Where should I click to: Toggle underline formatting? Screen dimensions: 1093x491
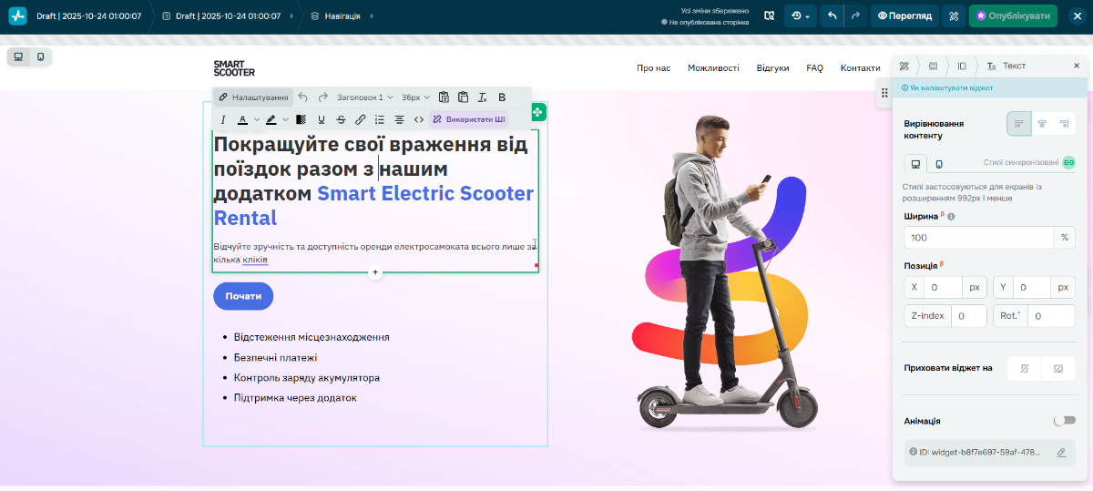click(322, 119)
